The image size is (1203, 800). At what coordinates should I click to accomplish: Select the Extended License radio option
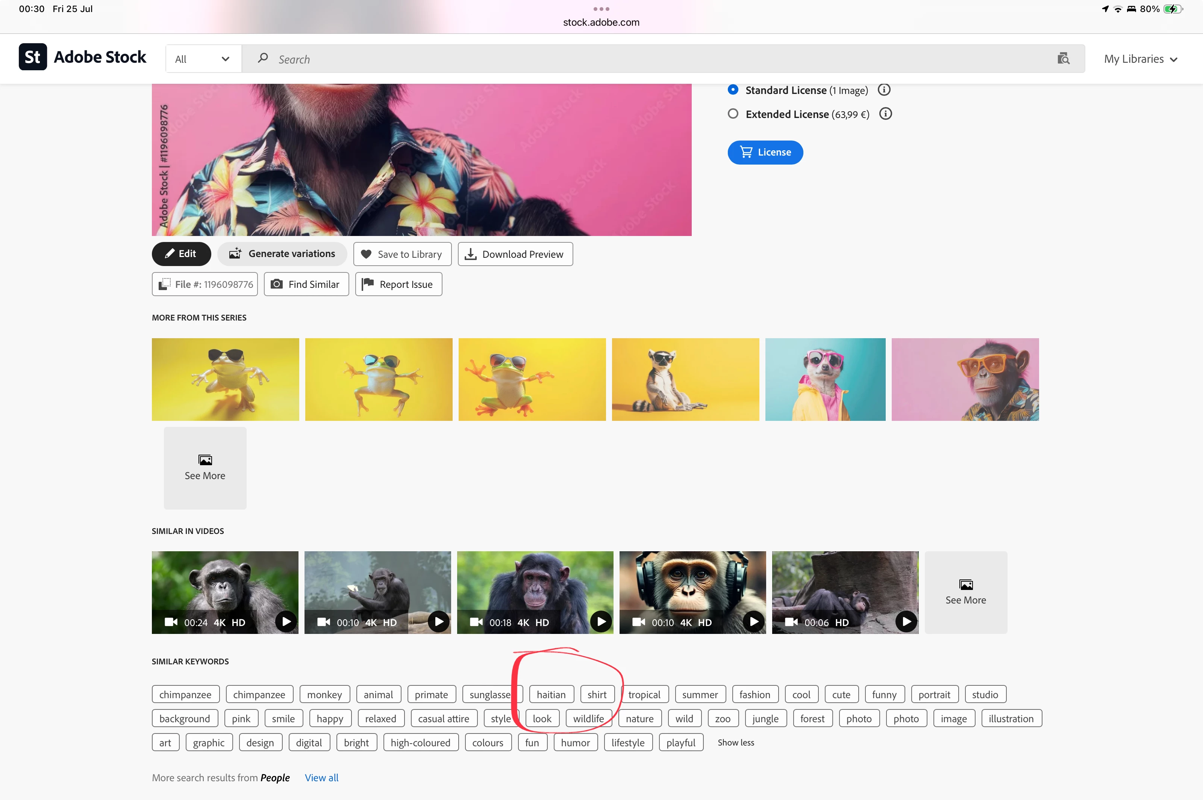pyautogui.click(x=733, y=114)
